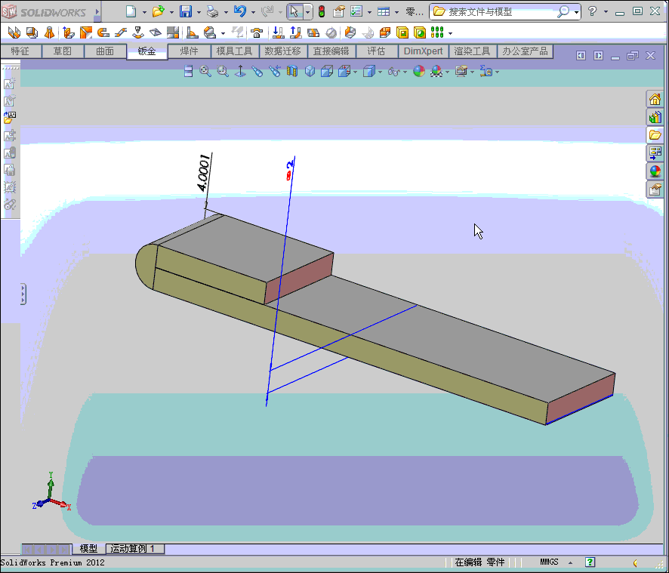
Task: Open the View Palette pane
Action: (655, 153)
